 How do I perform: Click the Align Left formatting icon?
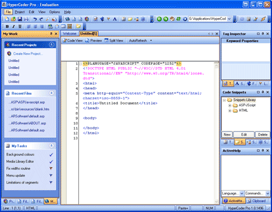29,26
